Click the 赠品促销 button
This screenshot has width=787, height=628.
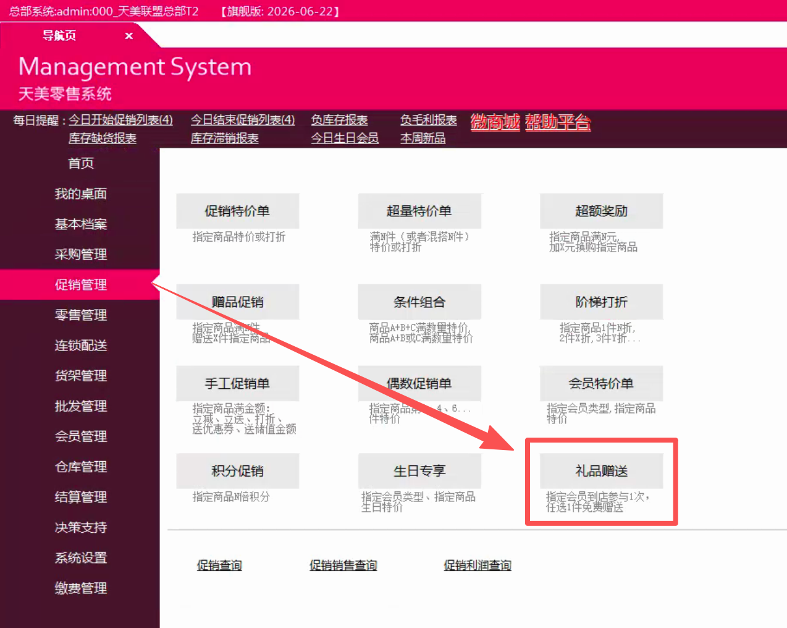coord(238,302)
